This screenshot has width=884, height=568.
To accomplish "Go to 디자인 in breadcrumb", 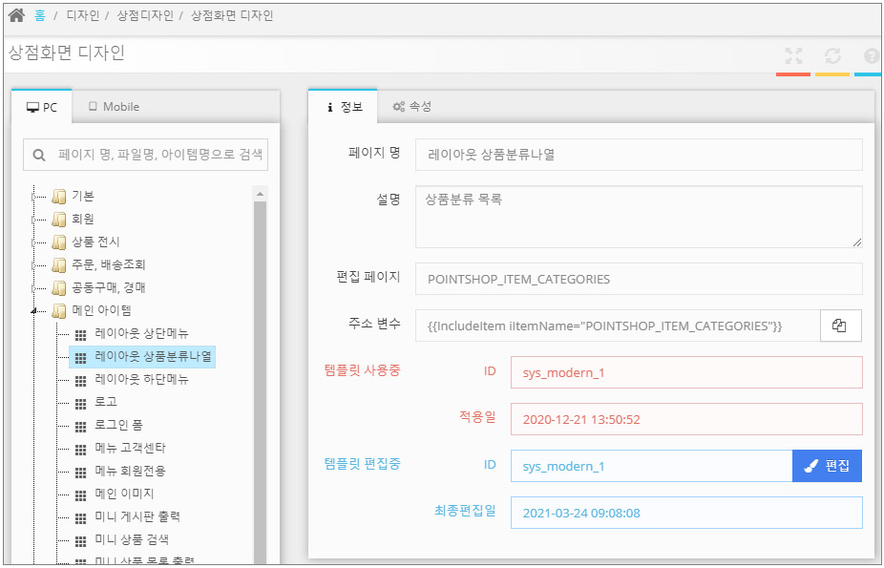I will point(82,16).
